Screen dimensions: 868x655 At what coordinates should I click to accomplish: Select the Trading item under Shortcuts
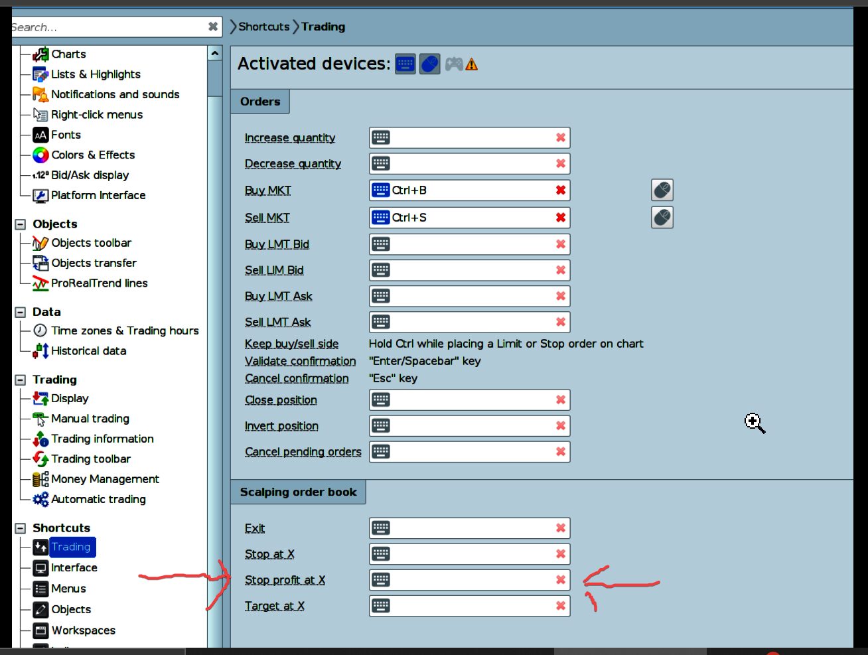(71, 547)
